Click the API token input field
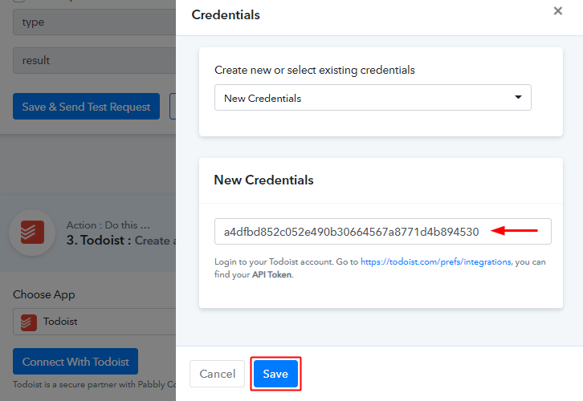Screen dimensions: 583x401 tap(382, 231)
